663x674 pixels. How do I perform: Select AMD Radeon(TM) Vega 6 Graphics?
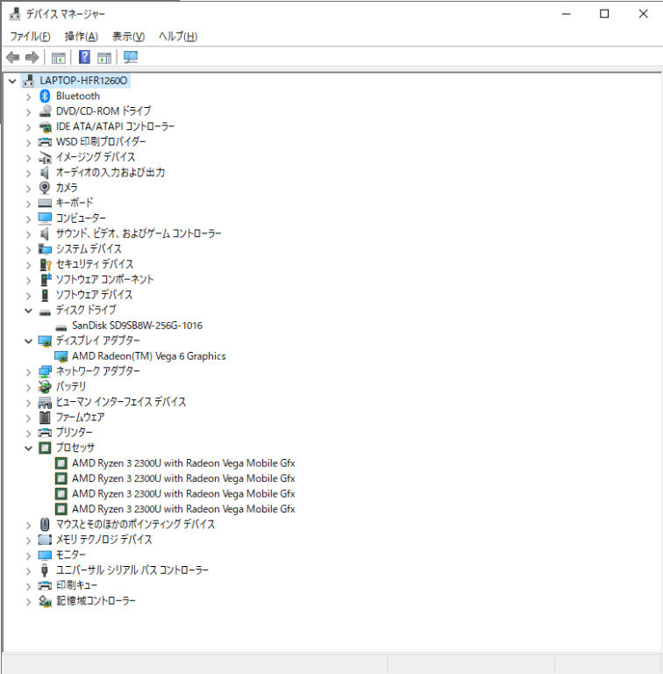click(x=148, y=356)
